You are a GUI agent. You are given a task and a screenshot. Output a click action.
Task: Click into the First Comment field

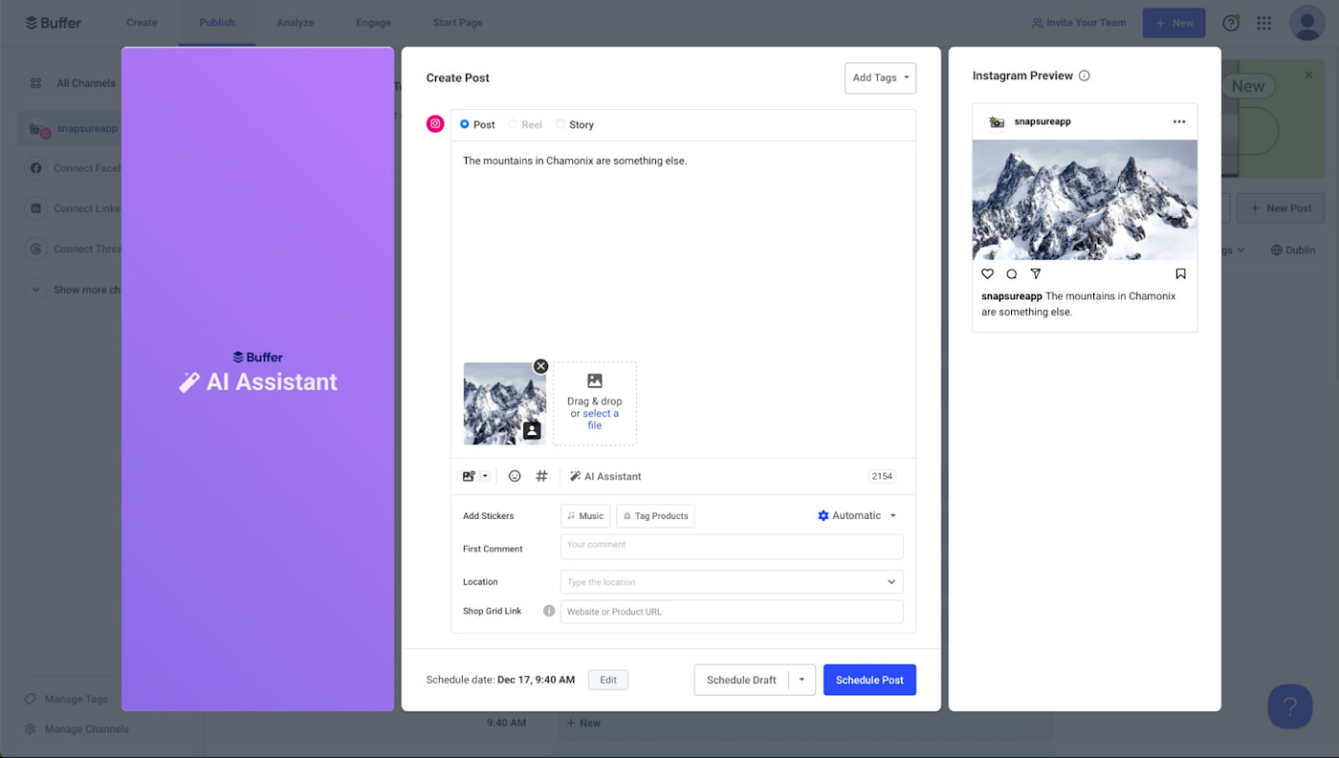tap(732, 547)
